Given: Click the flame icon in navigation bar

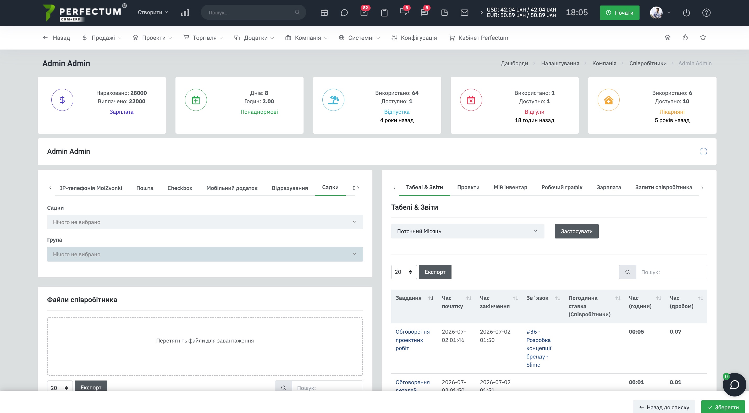Looking at the screenshot, I should (x=685, y=37).
